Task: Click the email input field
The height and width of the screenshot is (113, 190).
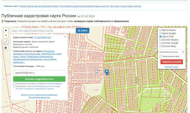Action: tap(39, 73)
